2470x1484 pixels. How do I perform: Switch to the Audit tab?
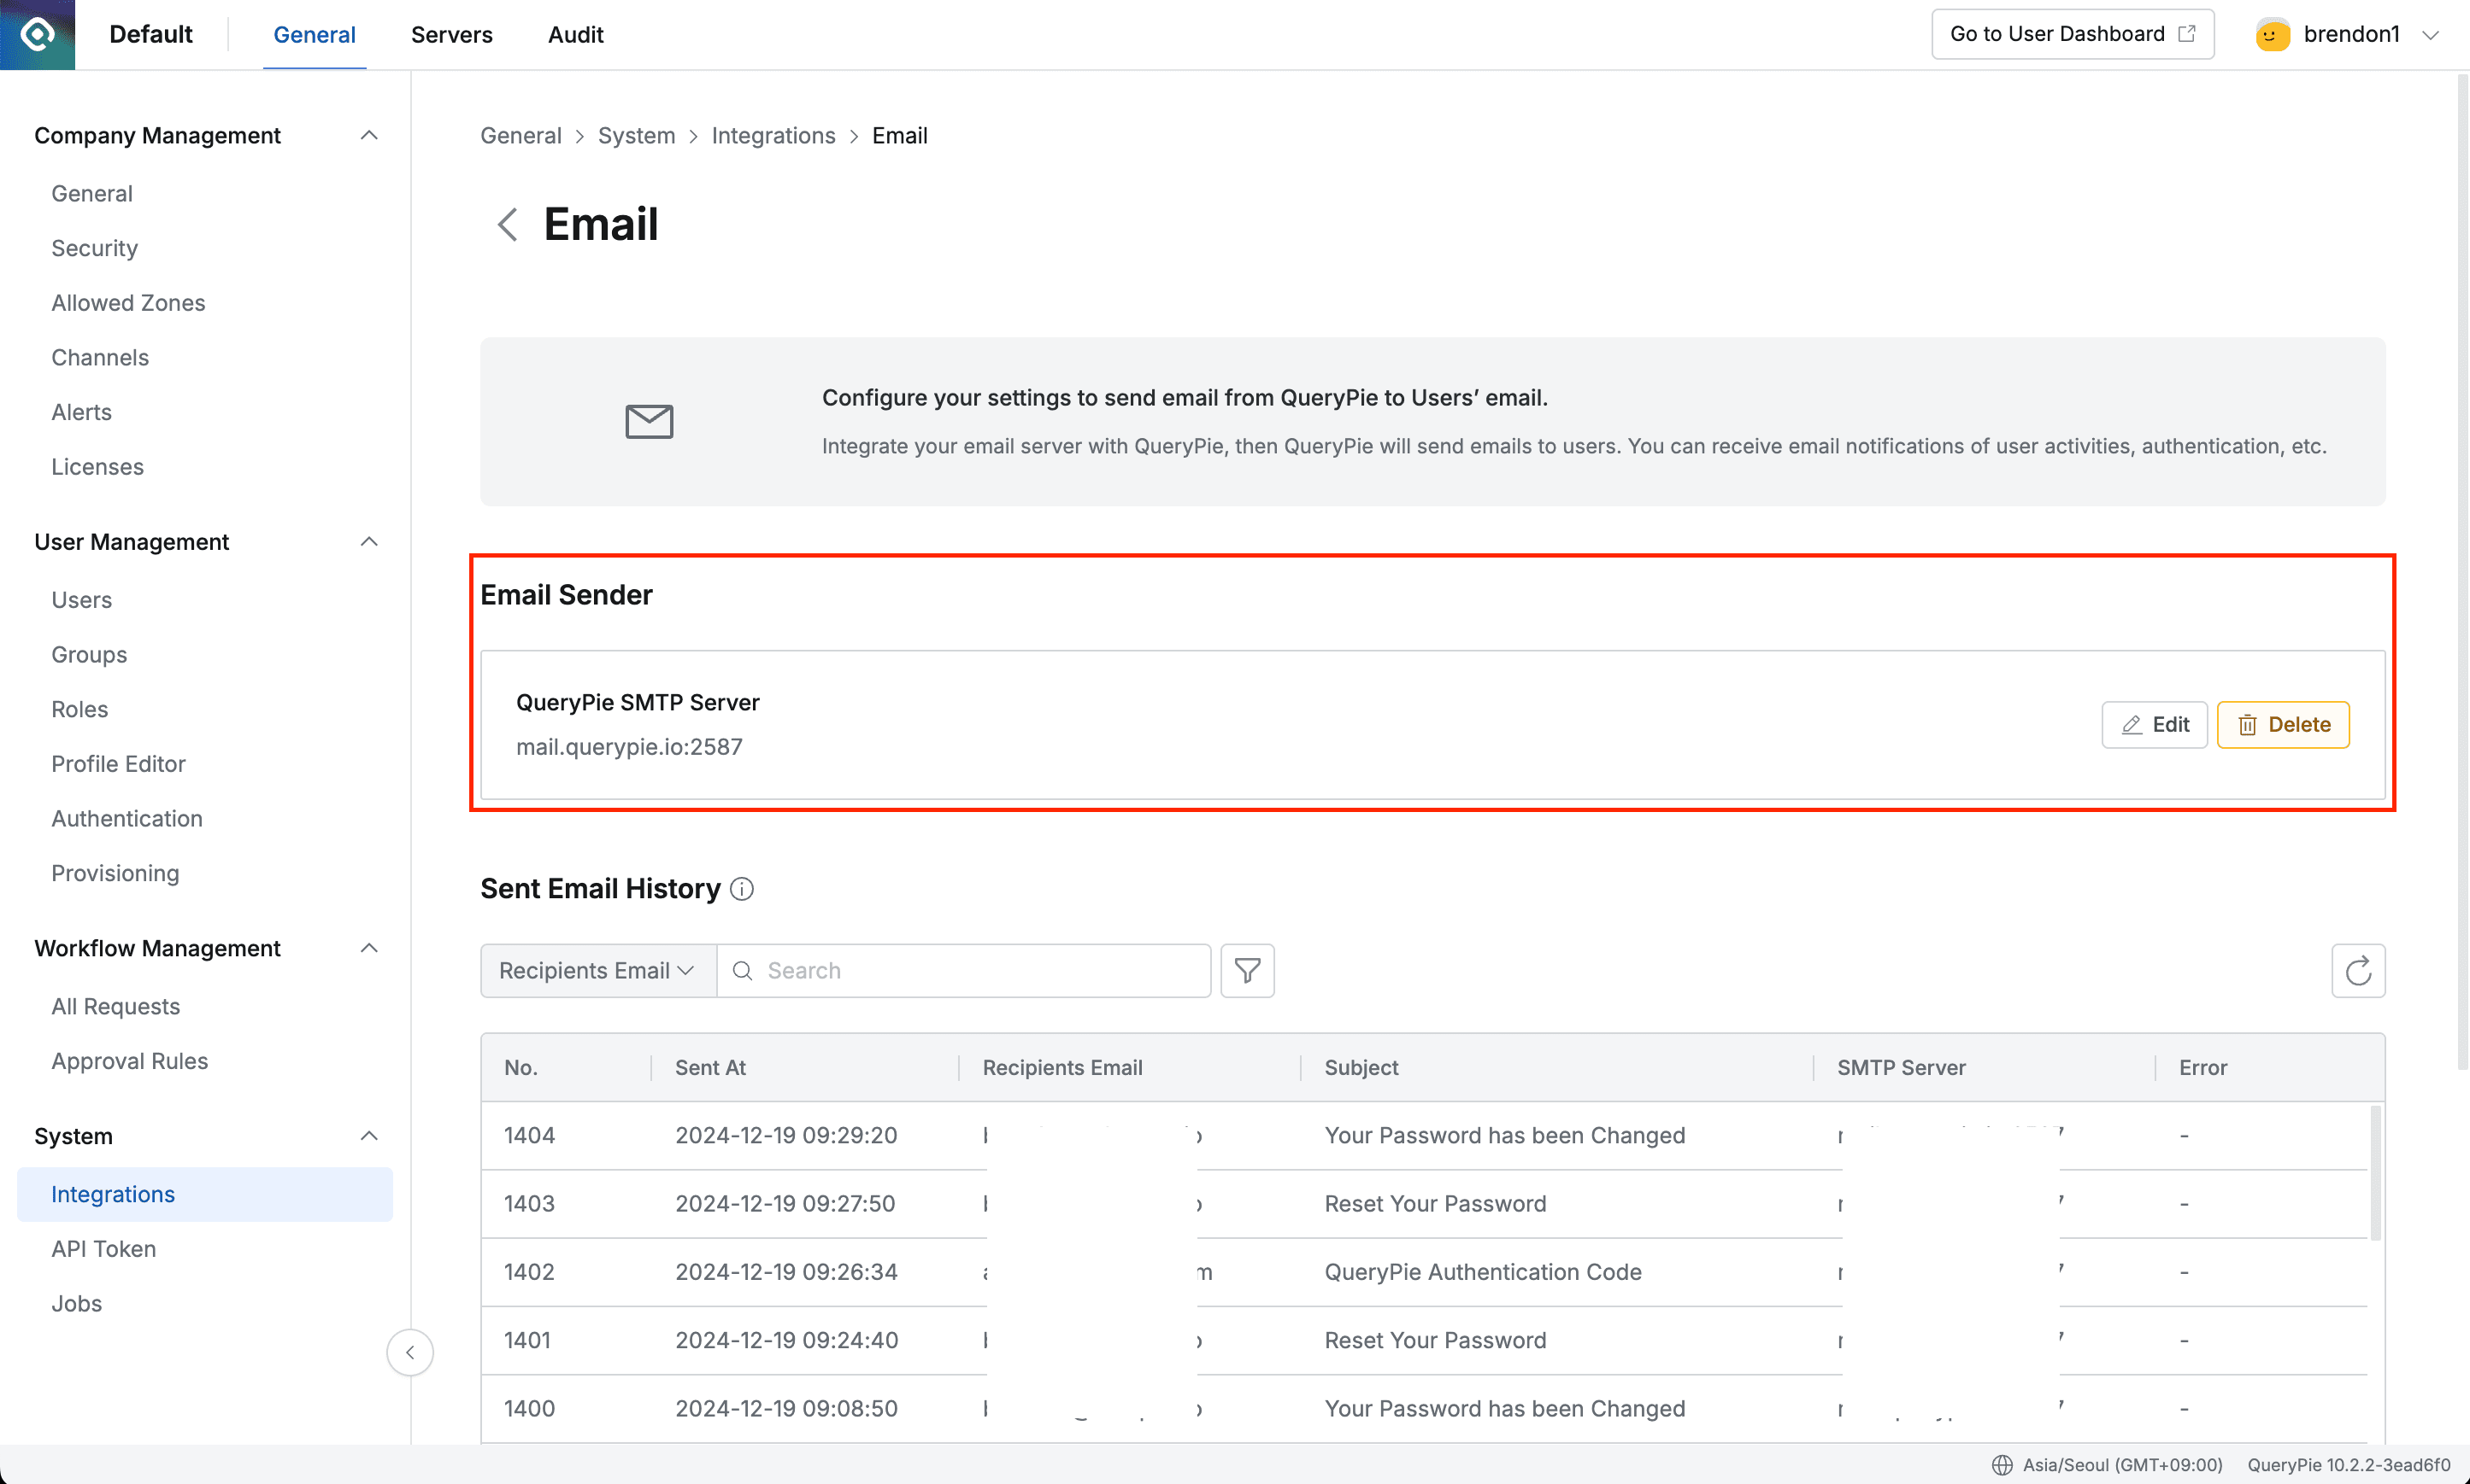point(575,34)
